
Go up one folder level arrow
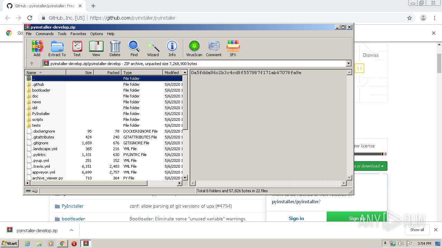point(32,63)
